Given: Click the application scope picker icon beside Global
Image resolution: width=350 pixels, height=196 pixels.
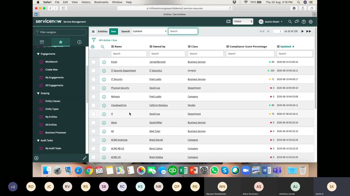Looking at the screenshot, I should (228, 22).
